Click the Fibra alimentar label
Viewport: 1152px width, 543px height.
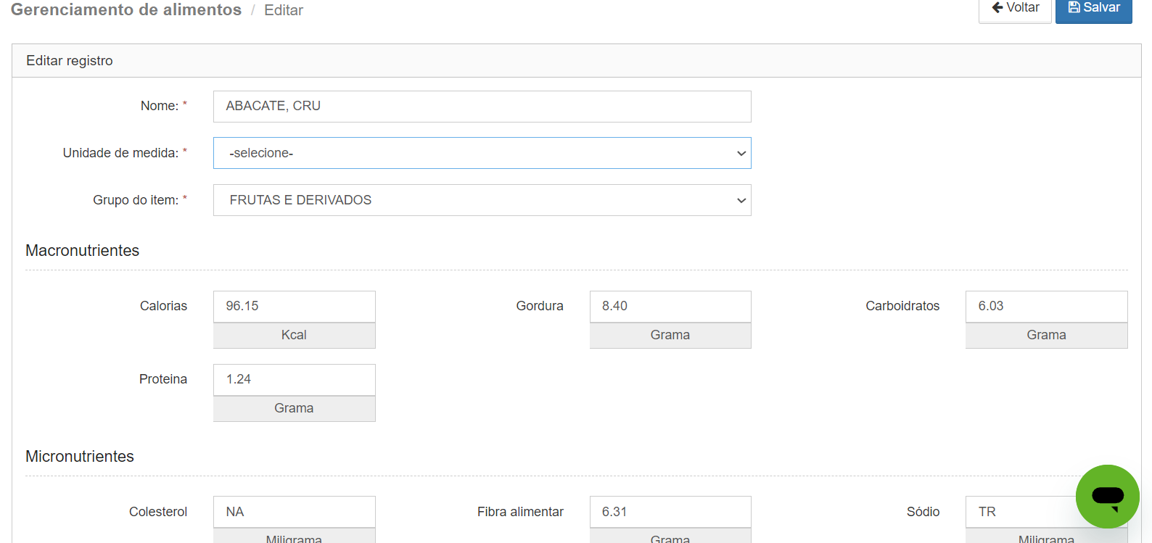[x=520, y=512]
